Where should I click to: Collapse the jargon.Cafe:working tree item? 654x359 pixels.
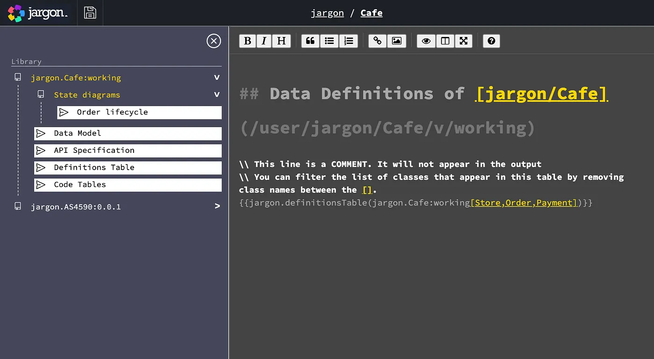coord(216,78)
